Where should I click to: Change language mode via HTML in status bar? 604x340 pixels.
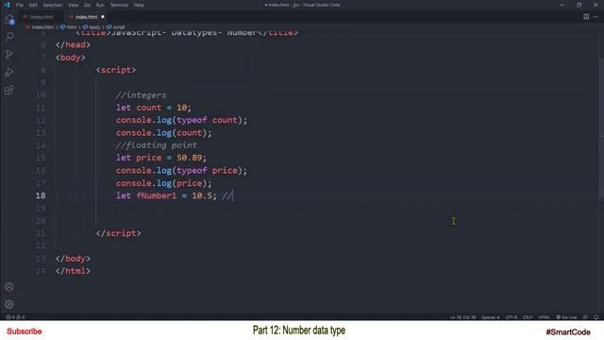544,317
